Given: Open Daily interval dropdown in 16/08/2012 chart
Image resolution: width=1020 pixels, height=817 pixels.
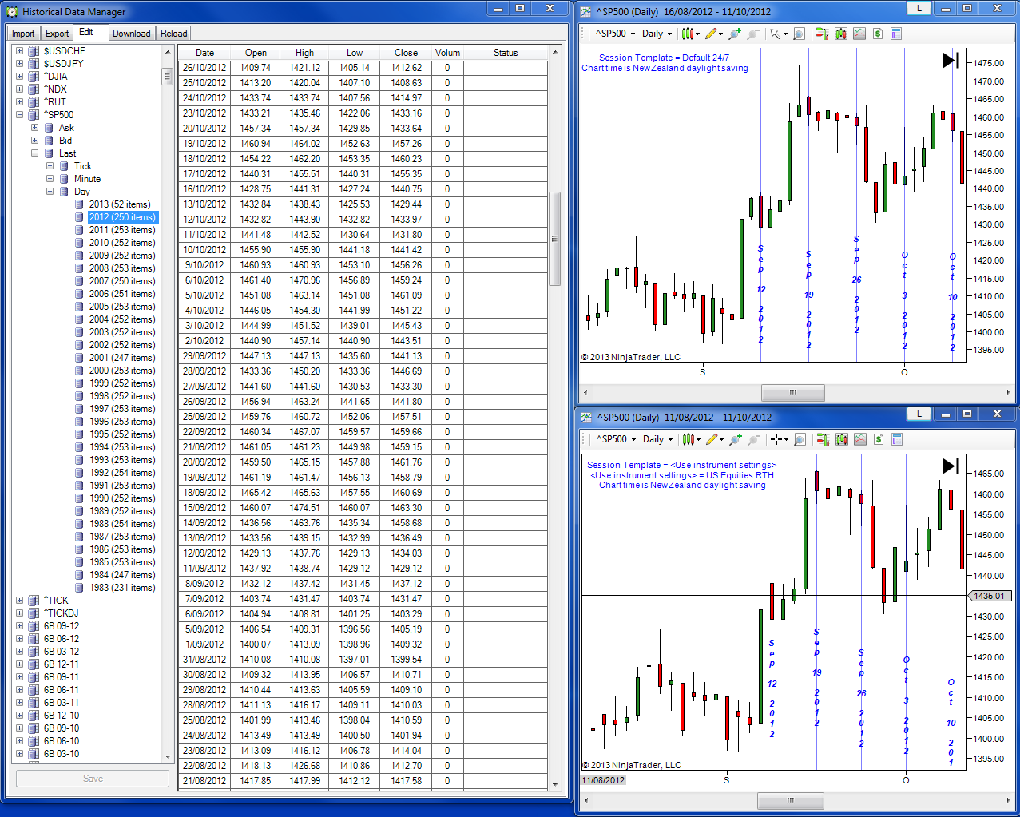Looking at the screenshot, I should coord(657,34).
